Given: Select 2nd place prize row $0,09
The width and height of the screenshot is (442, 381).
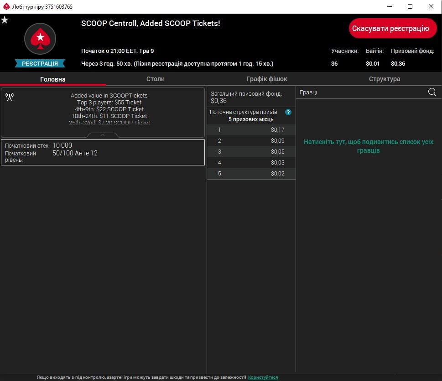Looking at the screenshot, I should (x=251, y=141).
